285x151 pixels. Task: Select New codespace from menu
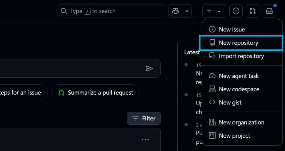[x=242, y=89]
